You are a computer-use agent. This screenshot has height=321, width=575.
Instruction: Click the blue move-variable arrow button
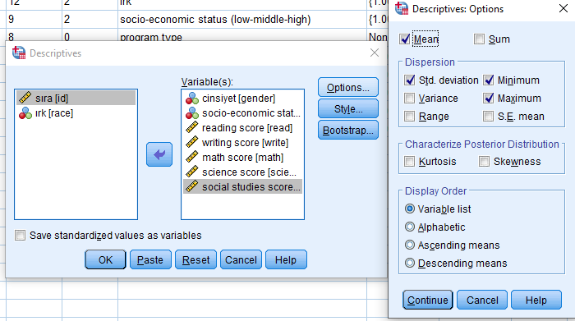(x=159, y=154)
